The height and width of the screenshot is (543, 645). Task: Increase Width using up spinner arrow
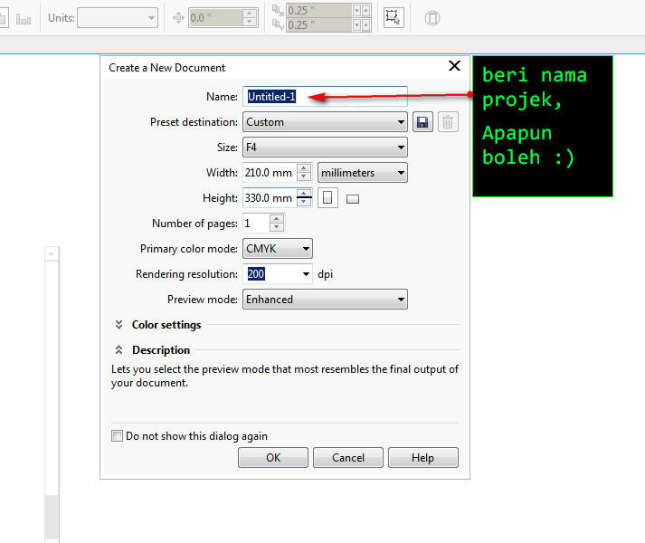coord(304,168)
